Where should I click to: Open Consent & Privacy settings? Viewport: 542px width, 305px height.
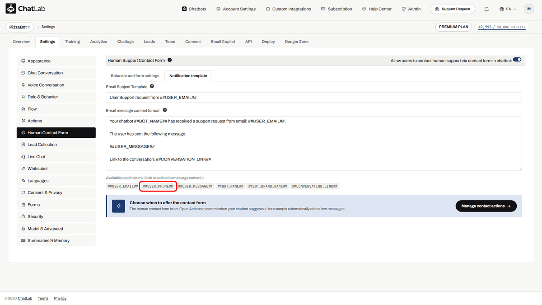pos(56,192)
